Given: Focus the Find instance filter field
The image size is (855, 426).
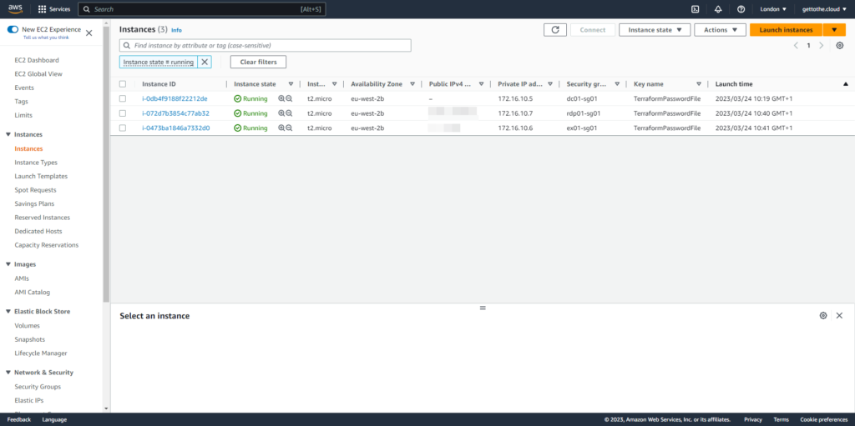Looking at the screenshot, I should pyautogui.click(x=265, y=46).
